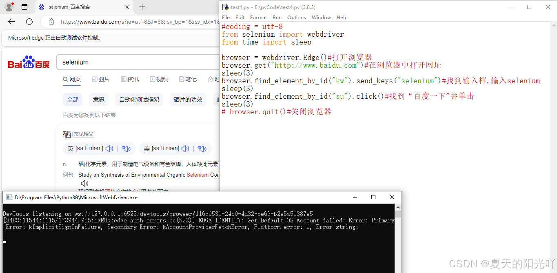The image size is (557, 273).
Task: Click the browser = webdriver.Edge() code line
Action: coord(297,58)
